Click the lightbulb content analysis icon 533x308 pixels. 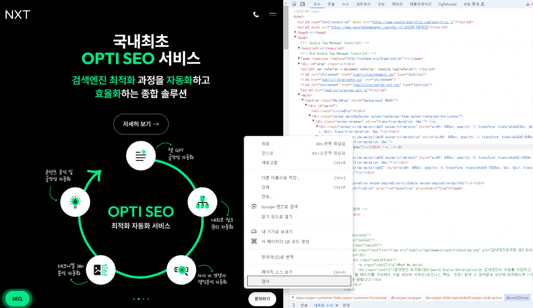(x=75, y=202)
